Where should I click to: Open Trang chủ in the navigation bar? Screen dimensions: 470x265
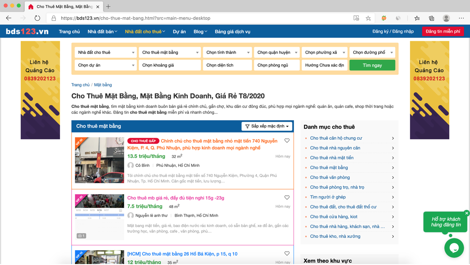coord(69,32)
